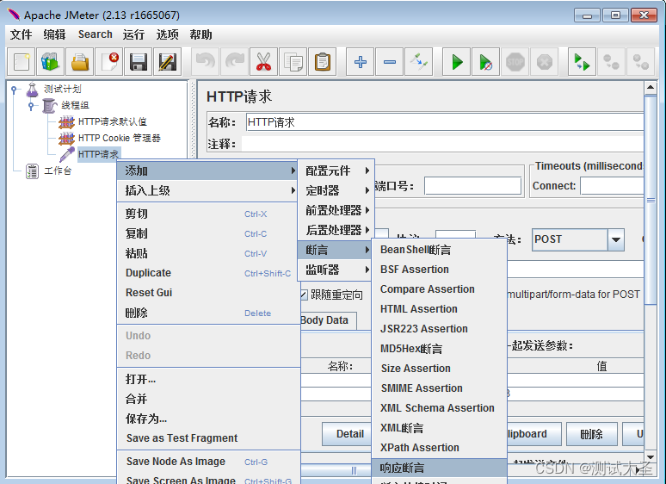Expand the 后置处理器 submenu
The image size is (666, 484).
(x=336, y=230)
